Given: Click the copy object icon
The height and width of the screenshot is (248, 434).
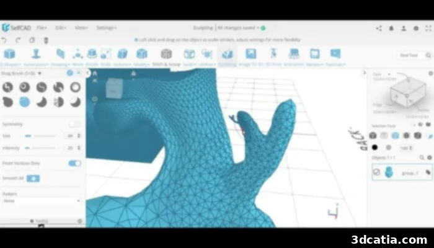Looking at the screenshot, I should click(32, 40).
